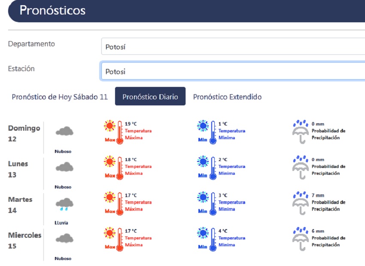Click Martes precipitation umbrella icon
Screen dimensions: 365x266
pos(301,203)
